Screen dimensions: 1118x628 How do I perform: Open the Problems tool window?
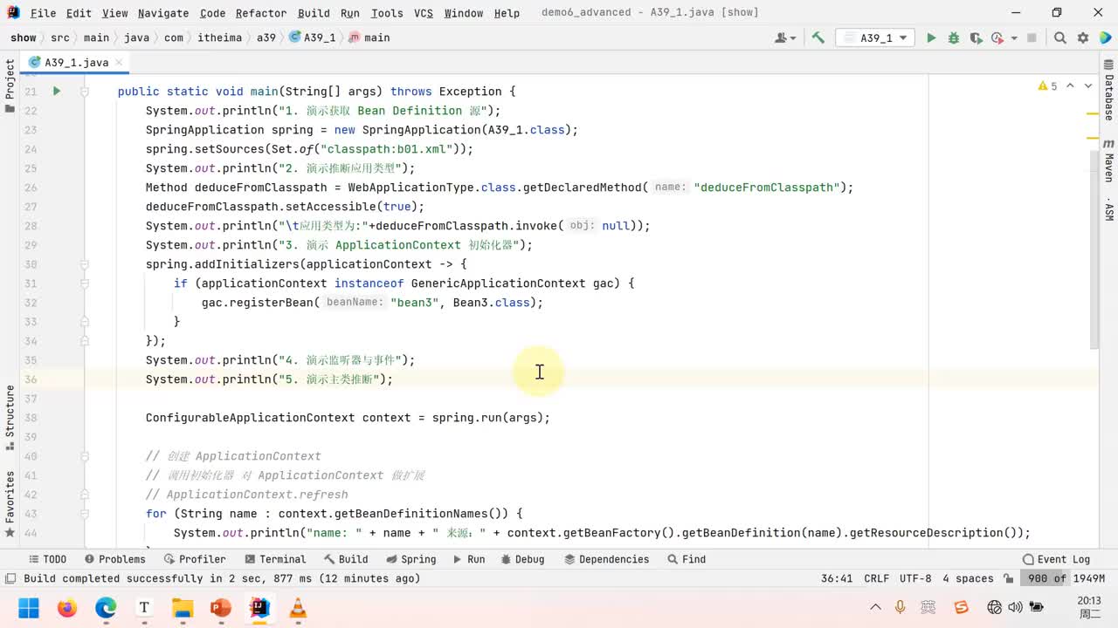tap(114, 559)
